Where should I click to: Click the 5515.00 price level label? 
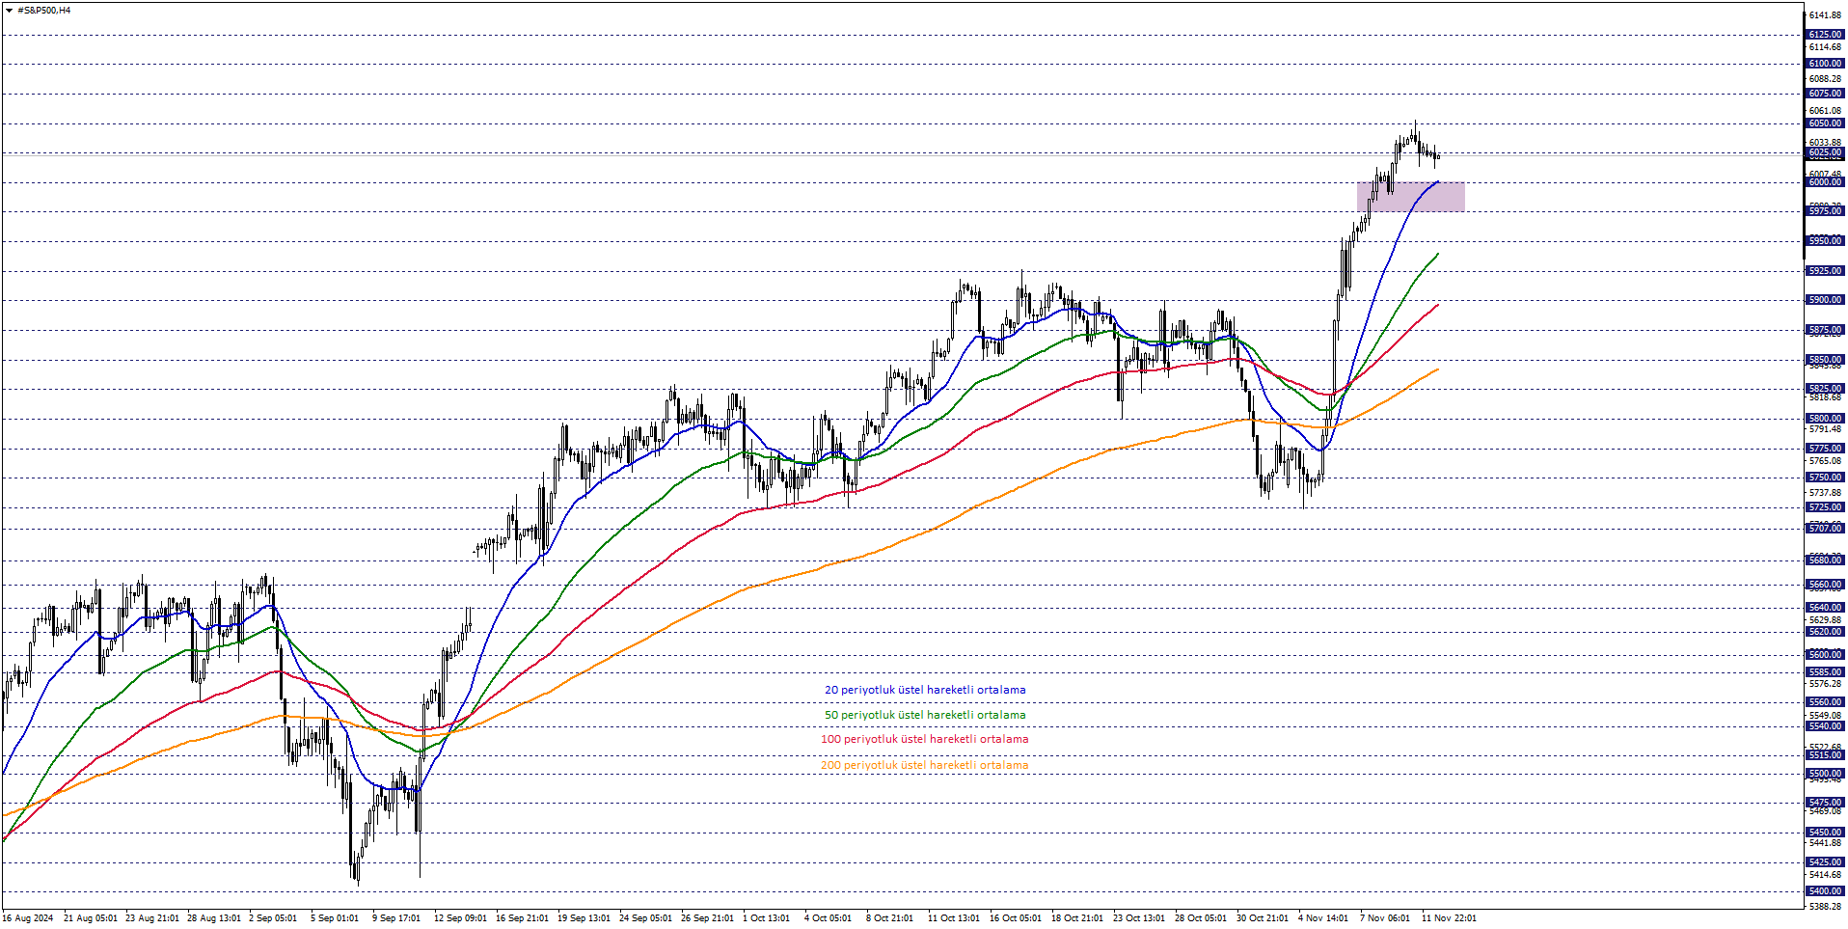click(1825, 755)
